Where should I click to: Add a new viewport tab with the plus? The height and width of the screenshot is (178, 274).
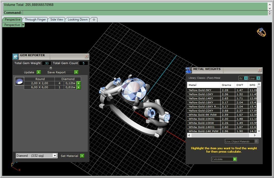point(94,19)
